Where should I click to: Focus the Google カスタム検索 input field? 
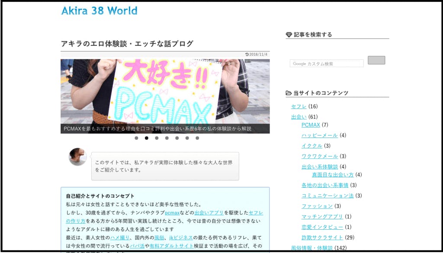click(326, 64)
